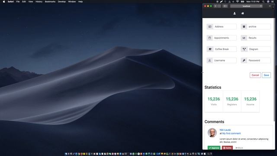This screenshot has height=156, width=277.
Task: Focus the Coffee Break input field
Action: (225, 49)
